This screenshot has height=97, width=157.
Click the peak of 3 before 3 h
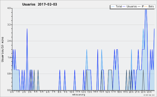click(x=27, y=29)
